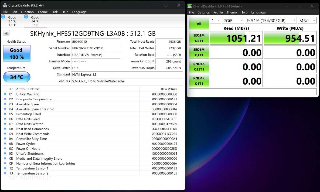320x192 pixels.
Task: Click the Serial Number field
Action: [x=95, y=48]
